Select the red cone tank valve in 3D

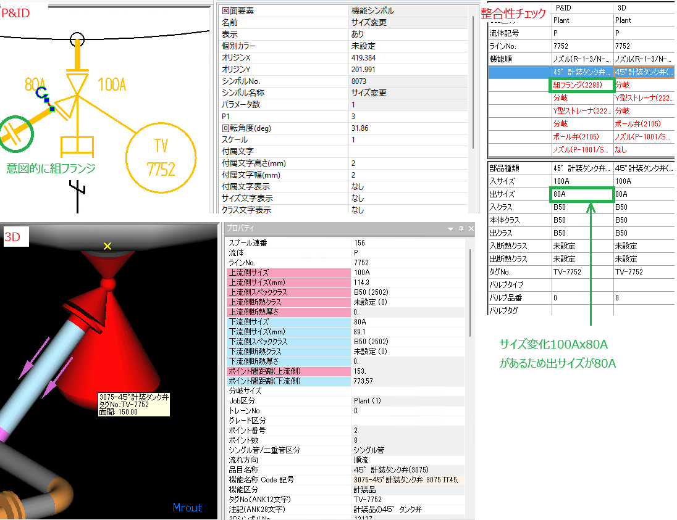point(116,345)
